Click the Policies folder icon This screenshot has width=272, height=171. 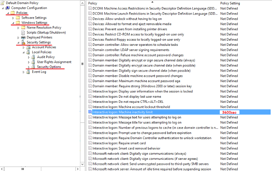tap(13, 13)
